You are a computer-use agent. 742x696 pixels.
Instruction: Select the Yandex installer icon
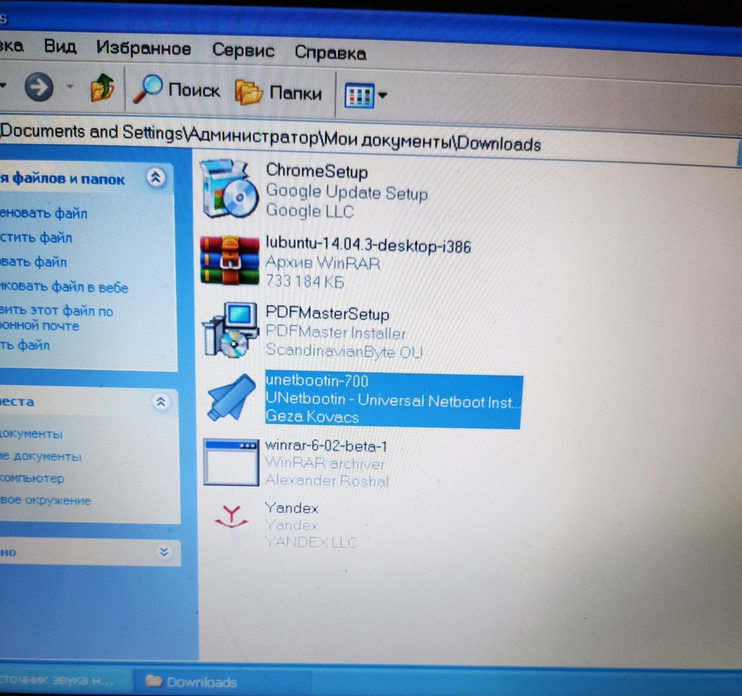pyautogui.click(x=232, y=517)
